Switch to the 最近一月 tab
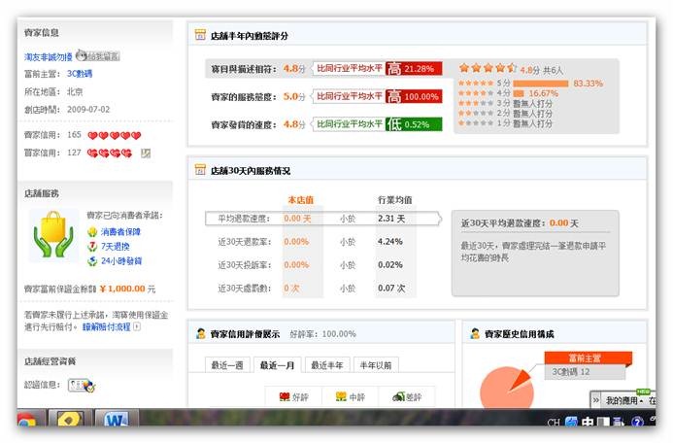This screenshot has height=443, width=673. pos(278,365)
